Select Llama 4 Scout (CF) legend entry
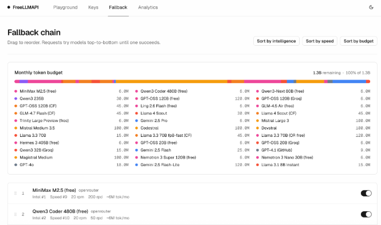 [x=313, y=113]
